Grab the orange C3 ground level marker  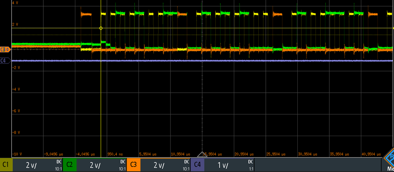click(5, 50)
